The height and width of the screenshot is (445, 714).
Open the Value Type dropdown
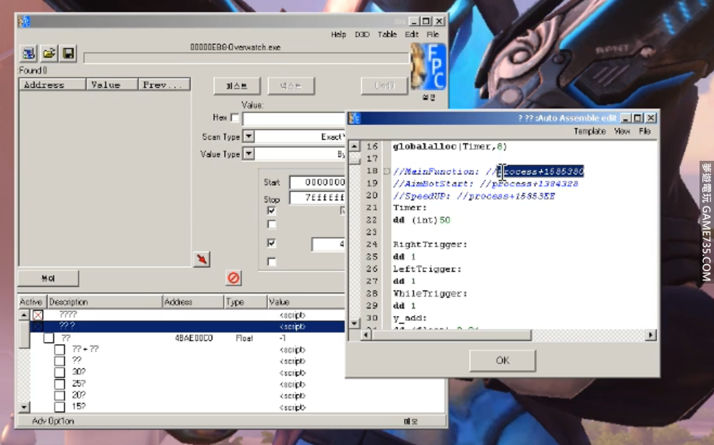click(x=249, y=154)
